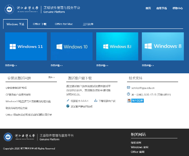Click the pencil icon beside version 3.0.8.1

(68, 101)
